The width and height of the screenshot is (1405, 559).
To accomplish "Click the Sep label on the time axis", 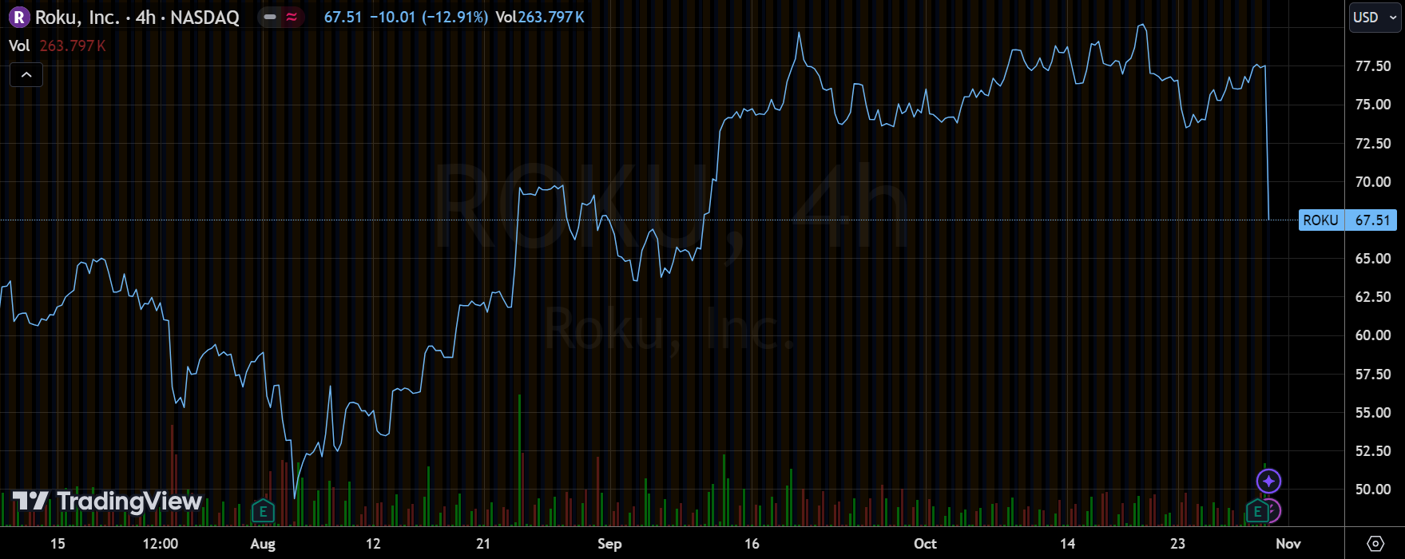I will click(x=609, y=544).
